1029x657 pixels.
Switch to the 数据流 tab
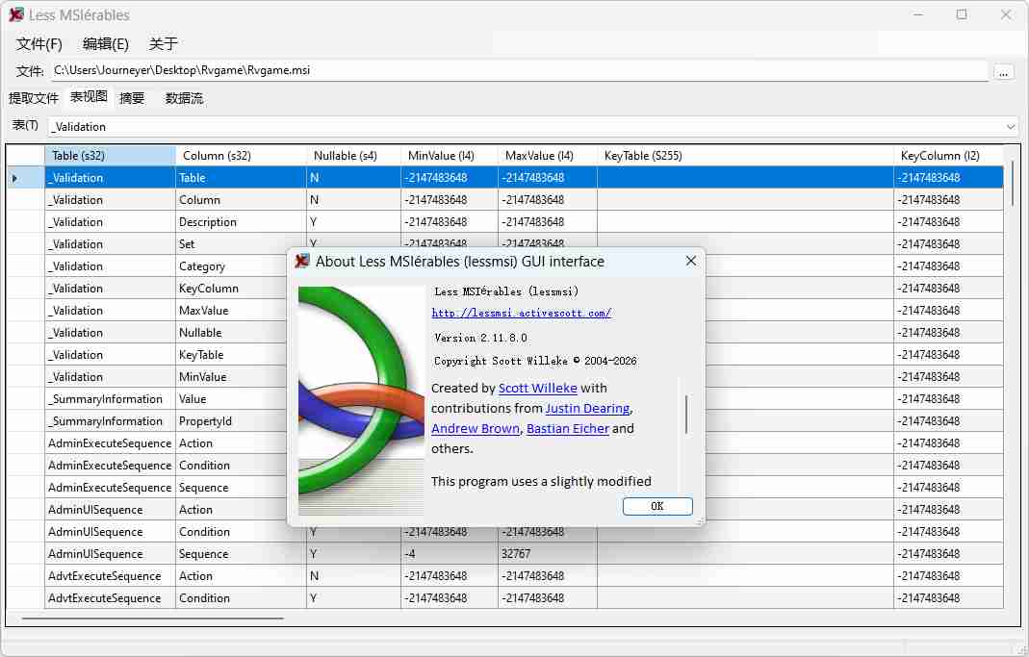click(x=184, y=97)
